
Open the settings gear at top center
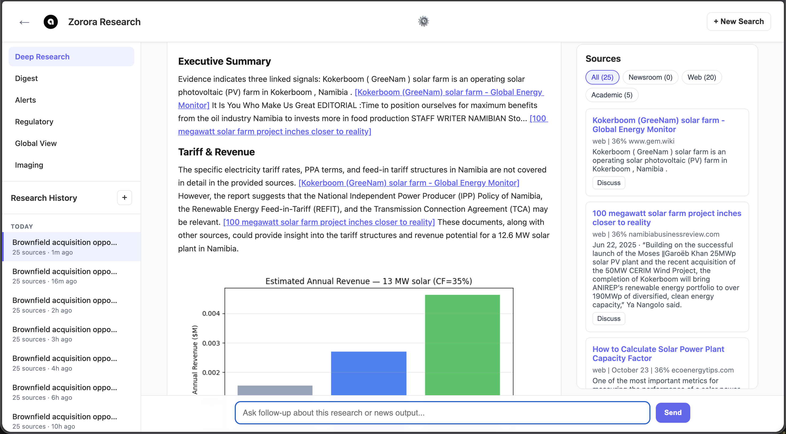click(423, 21)
